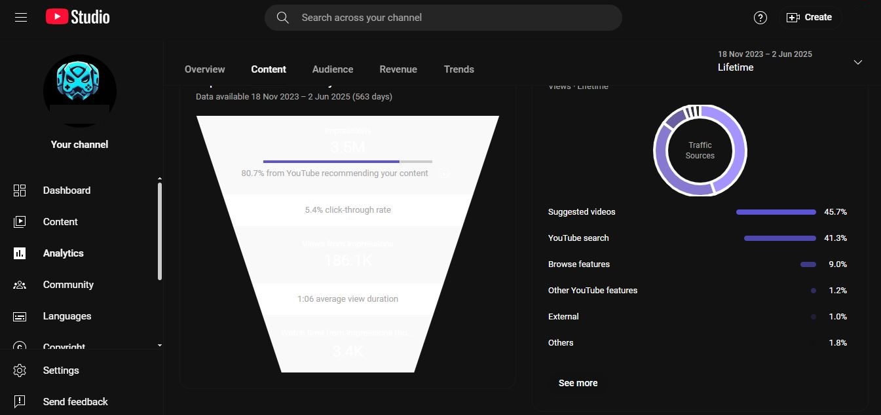Viewport: 881px width, 415px height.
Task: Click the Suggested videos progress bar
Action: [776, 212]
